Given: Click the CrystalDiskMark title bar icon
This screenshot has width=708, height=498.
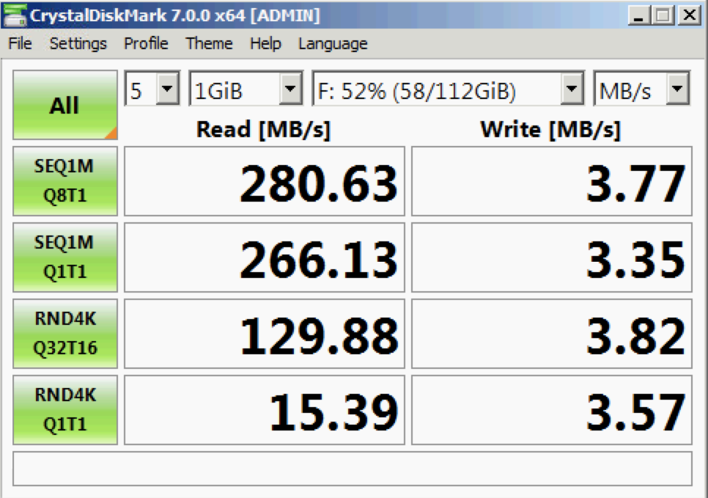Looking at the screenshot, I should (x=15, y=15).
